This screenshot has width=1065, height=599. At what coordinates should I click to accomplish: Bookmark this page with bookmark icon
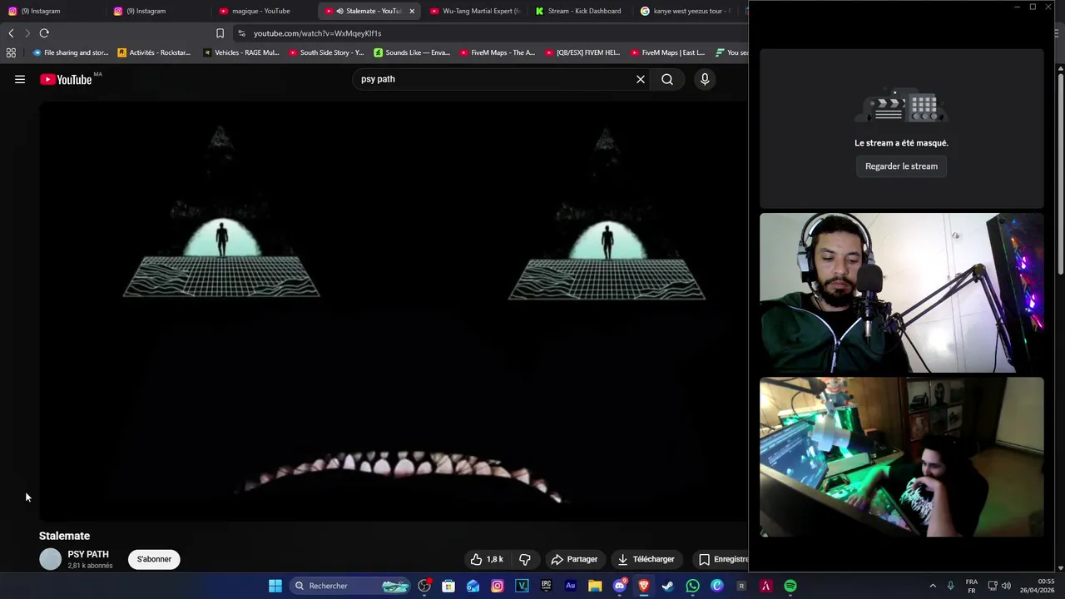point(220,33)
